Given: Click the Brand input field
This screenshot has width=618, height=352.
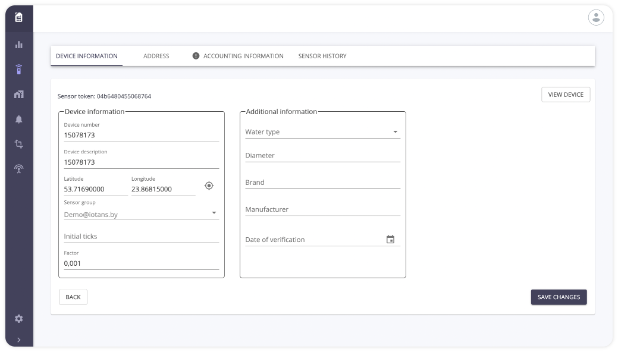Looking at the screenshot, I should click(322, 183).
